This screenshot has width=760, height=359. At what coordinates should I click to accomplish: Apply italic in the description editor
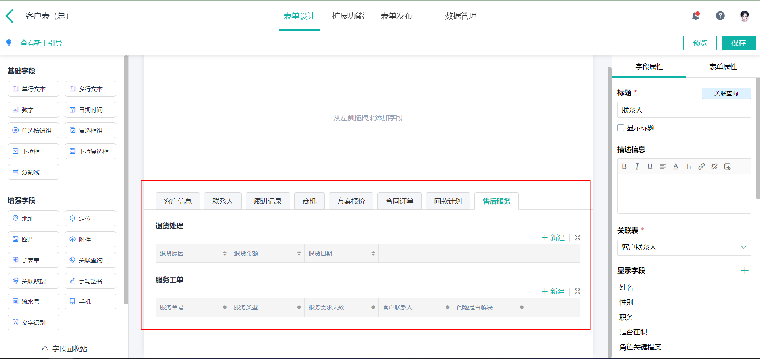pyautogui.click(x=637, y=166)
